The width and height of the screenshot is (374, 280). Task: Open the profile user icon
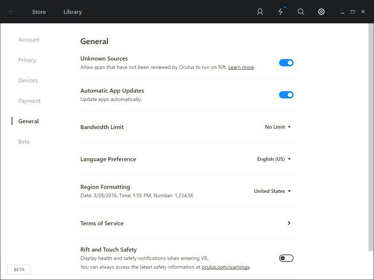(x=260, y=12)
